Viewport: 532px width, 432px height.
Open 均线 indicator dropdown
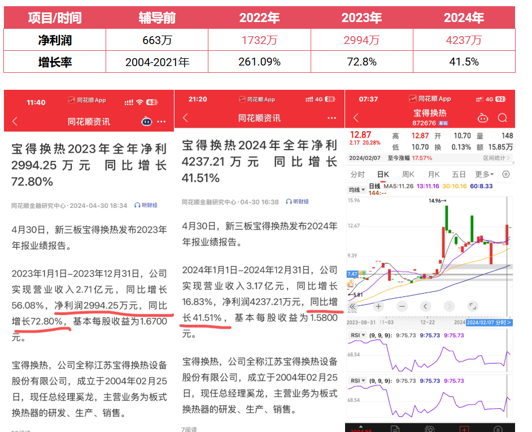[356, 190]
